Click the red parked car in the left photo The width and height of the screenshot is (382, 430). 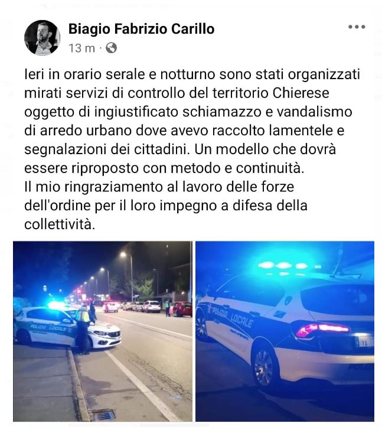click(x=181, y=310)
